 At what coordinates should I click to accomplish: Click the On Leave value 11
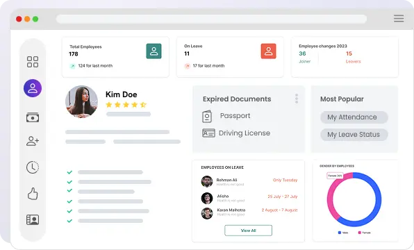tap(187, 53)
